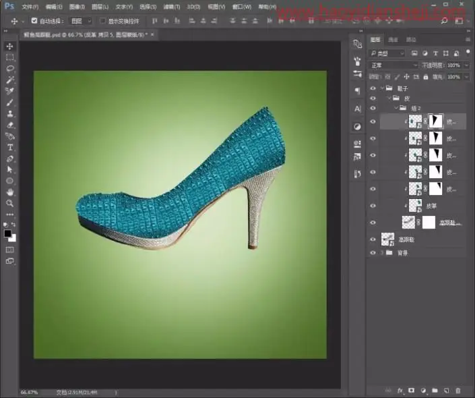Open the opacity slider arrow
The height and width of the screenshot is (398, 475).
click(x=466, y=65)
